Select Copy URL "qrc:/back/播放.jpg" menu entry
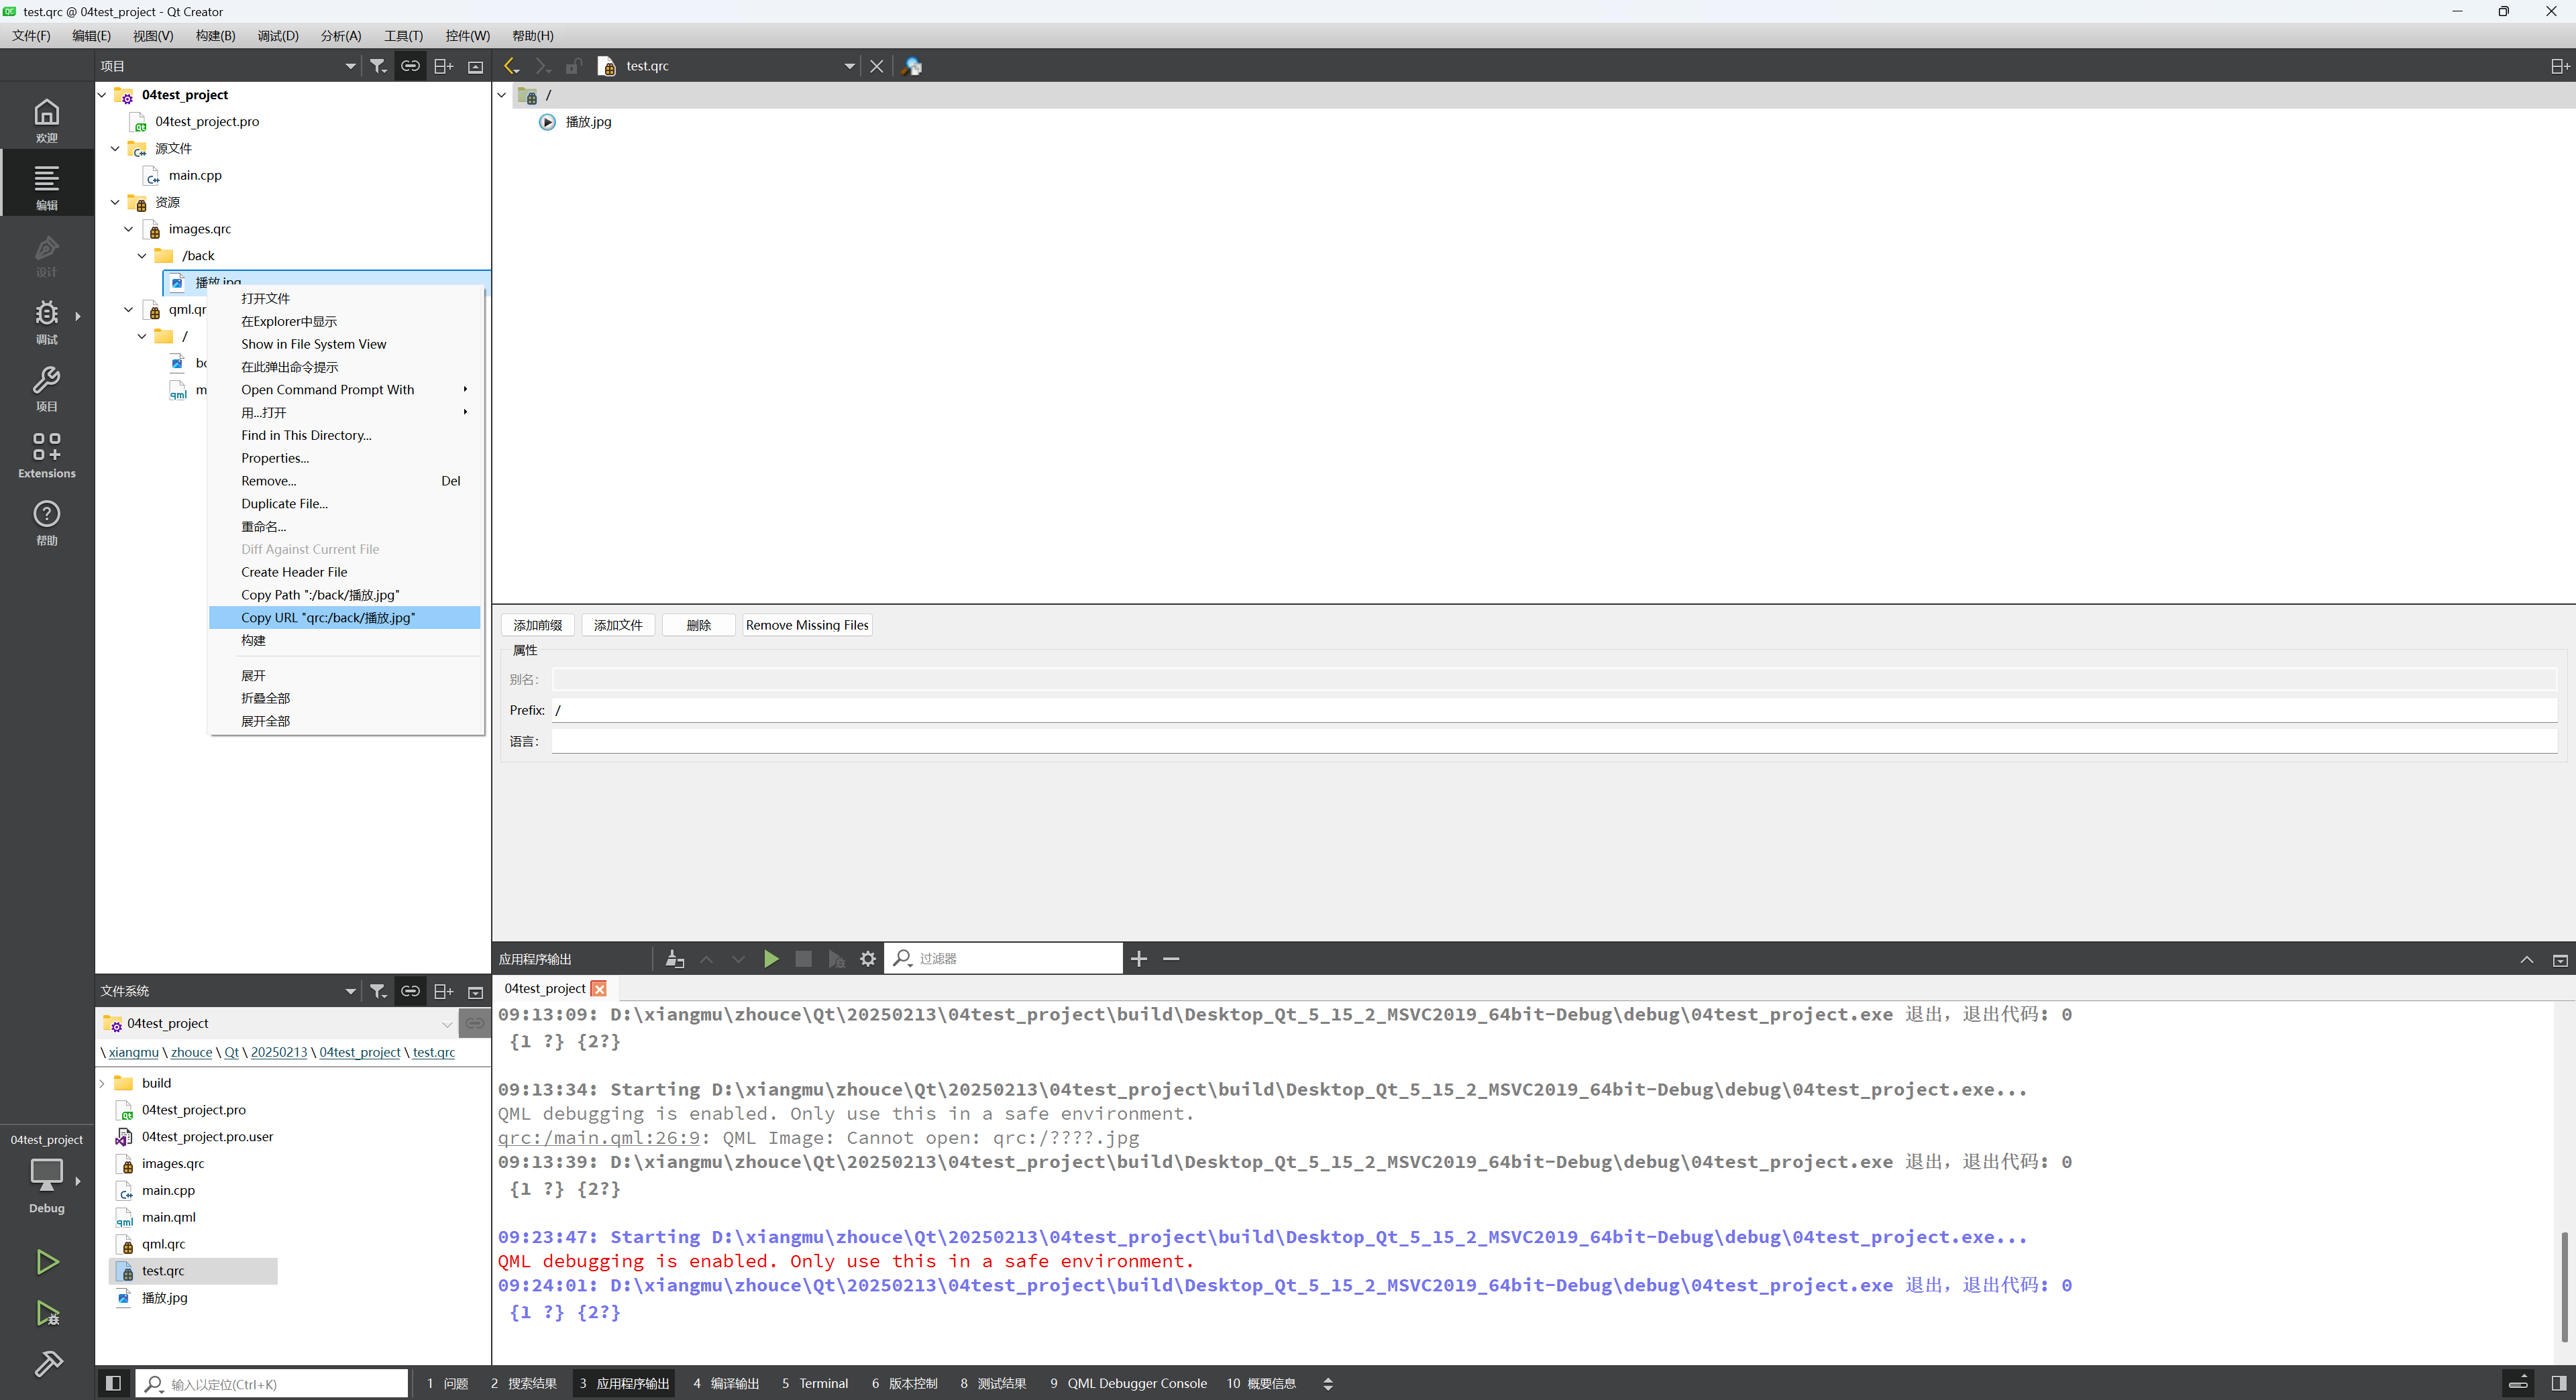Screen dimensions: 2576x1400 [x=328, y=618]
